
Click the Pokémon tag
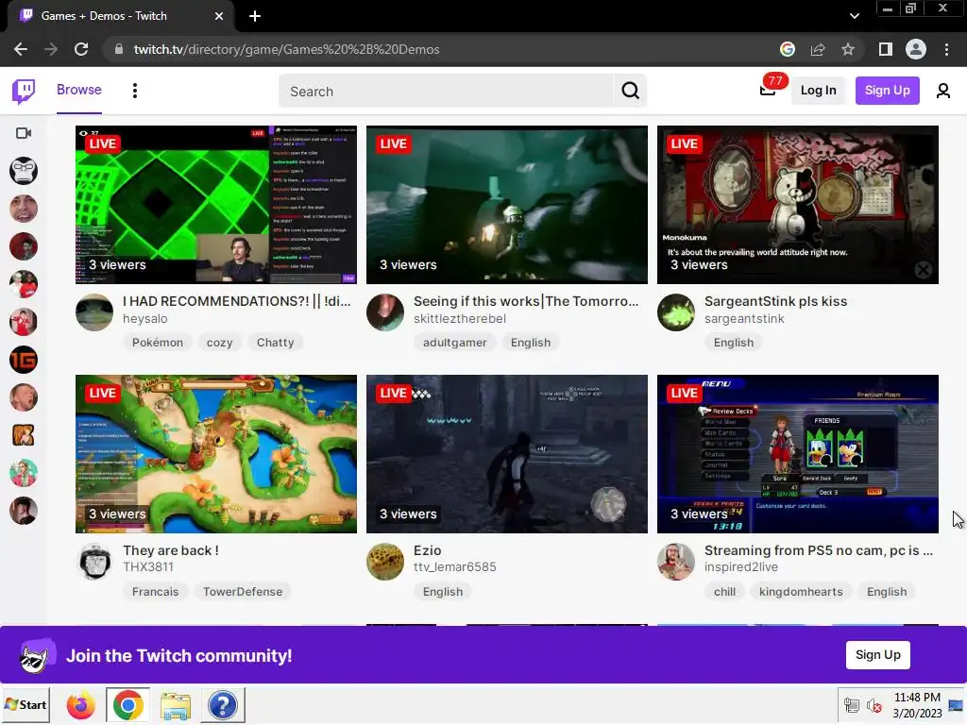tap(158, 342)
